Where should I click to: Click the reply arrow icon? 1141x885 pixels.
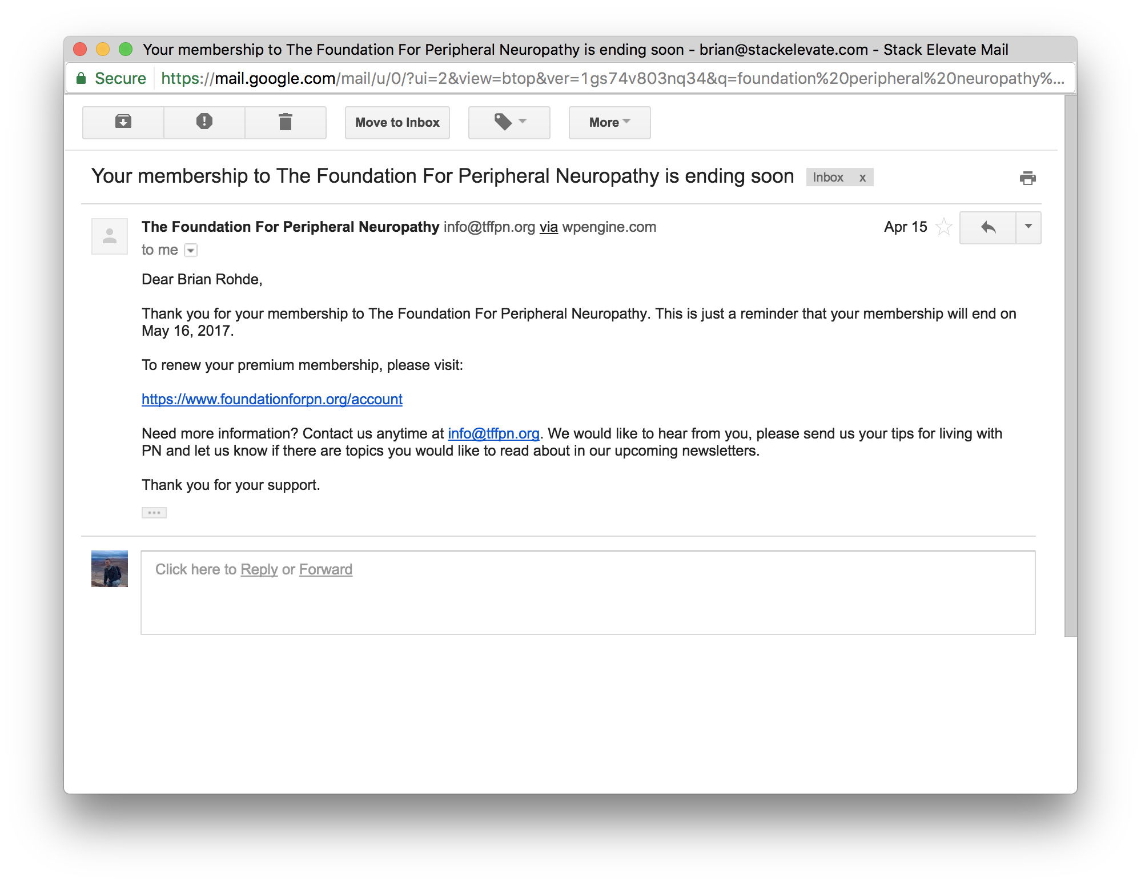coord(988,228)
